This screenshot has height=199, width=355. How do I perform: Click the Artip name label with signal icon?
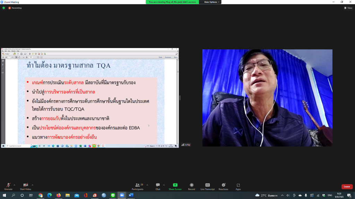(186, 145)
